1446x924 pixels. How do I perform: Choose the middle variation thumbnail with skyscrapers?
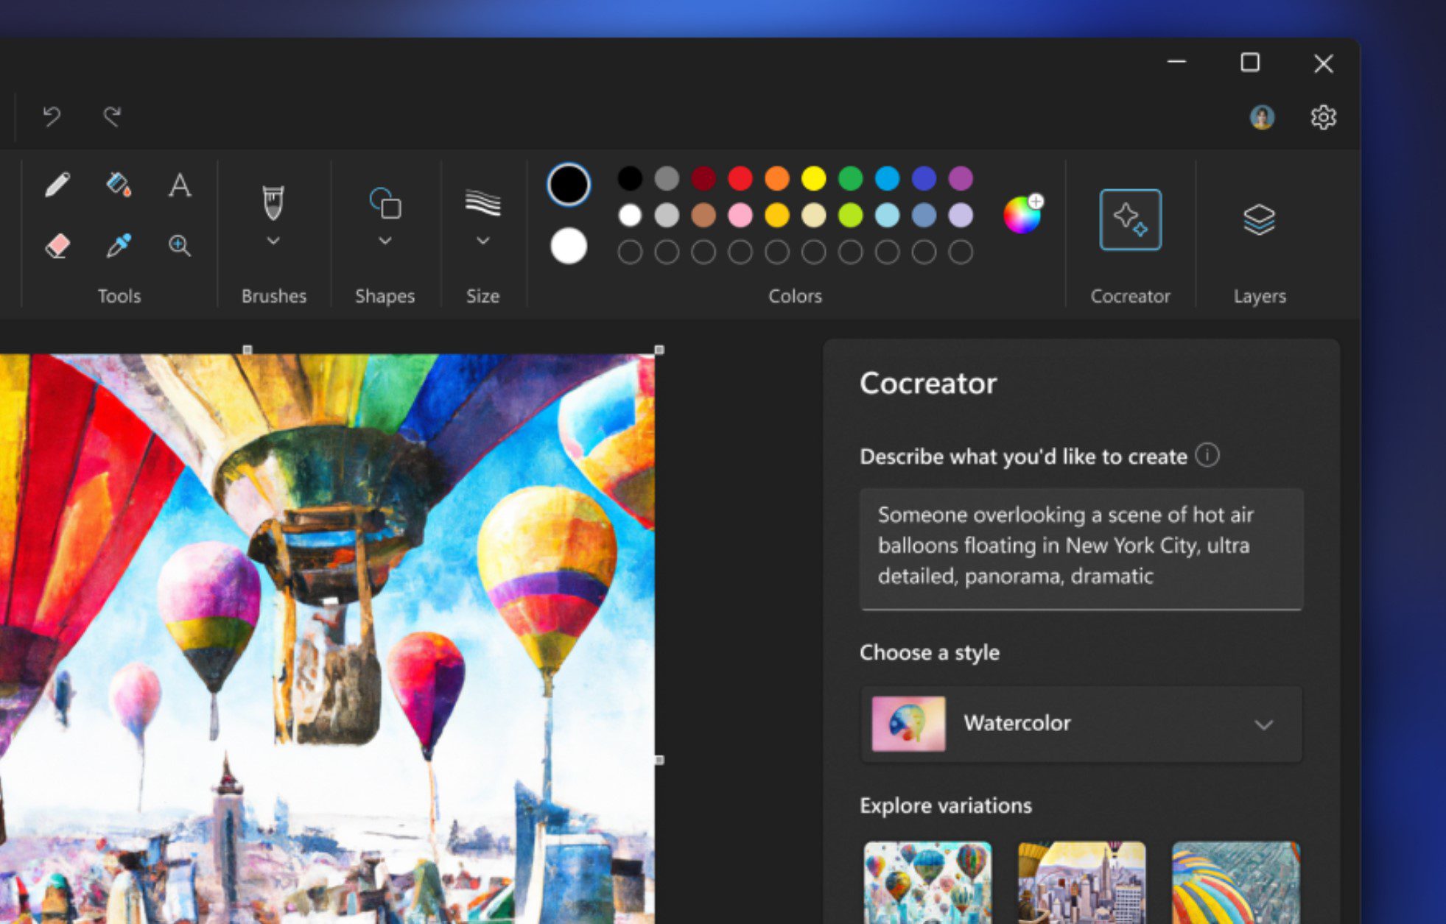[1081, 883]
